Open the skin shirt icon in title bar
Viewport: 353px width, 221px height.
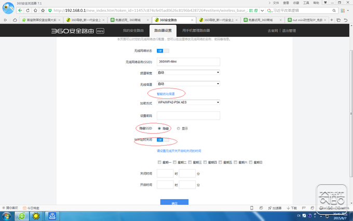[x=325, y=3]
